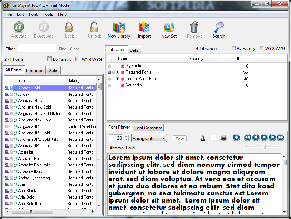291x219 pixels.
Task: Enable WYSIWYG in libraries pane
Action: click(262, 48)
